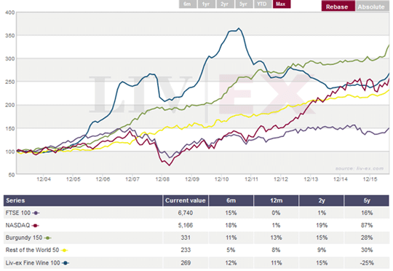
Task: Click FTSE 100 6m value 15%
Action: tap(231, 213)
